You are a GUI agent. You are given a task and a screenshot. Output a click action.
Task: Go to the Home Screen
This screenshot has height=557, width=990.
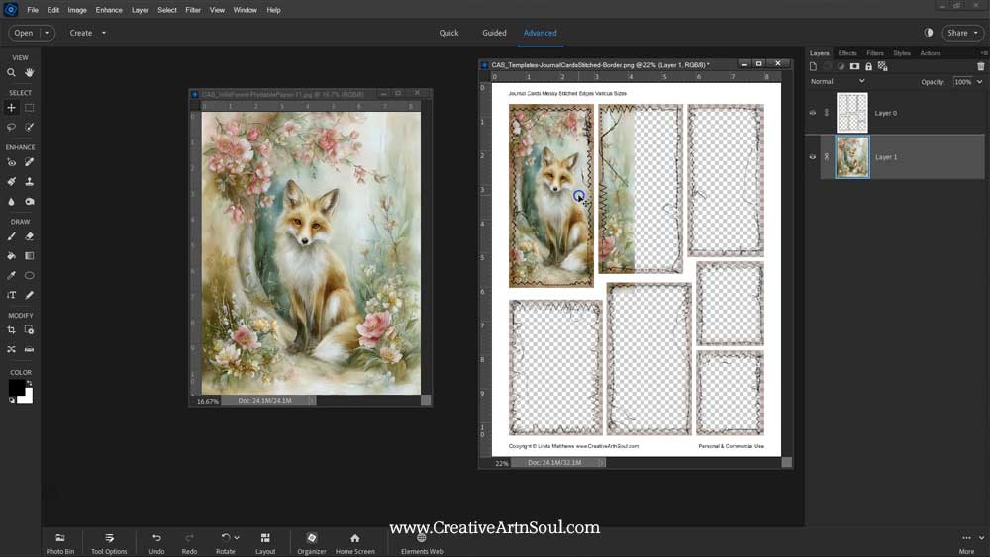tap(354, 543)
